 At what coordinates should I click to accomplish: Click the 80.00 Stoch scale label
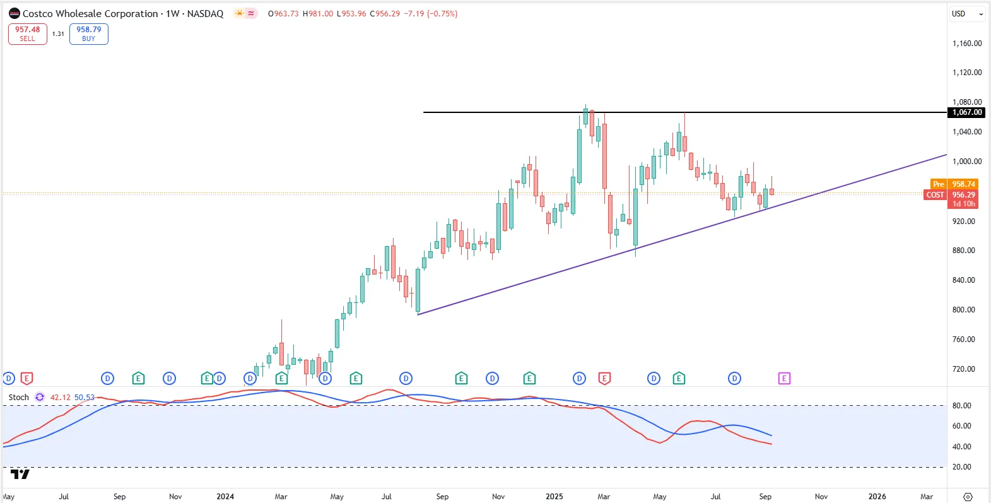(x=962, y=405)
